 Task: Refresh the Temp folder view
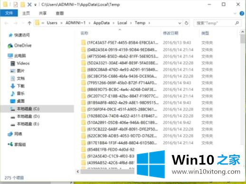[187, 23]
